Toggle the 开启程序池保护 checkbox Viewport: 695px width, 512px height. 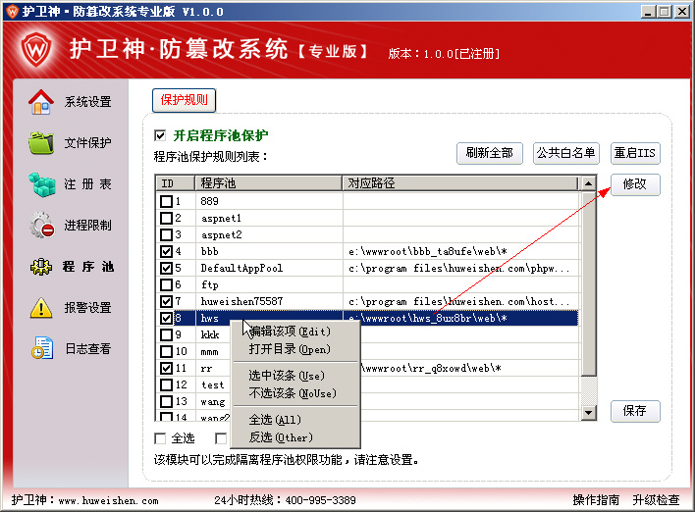[x=160, y=135]
